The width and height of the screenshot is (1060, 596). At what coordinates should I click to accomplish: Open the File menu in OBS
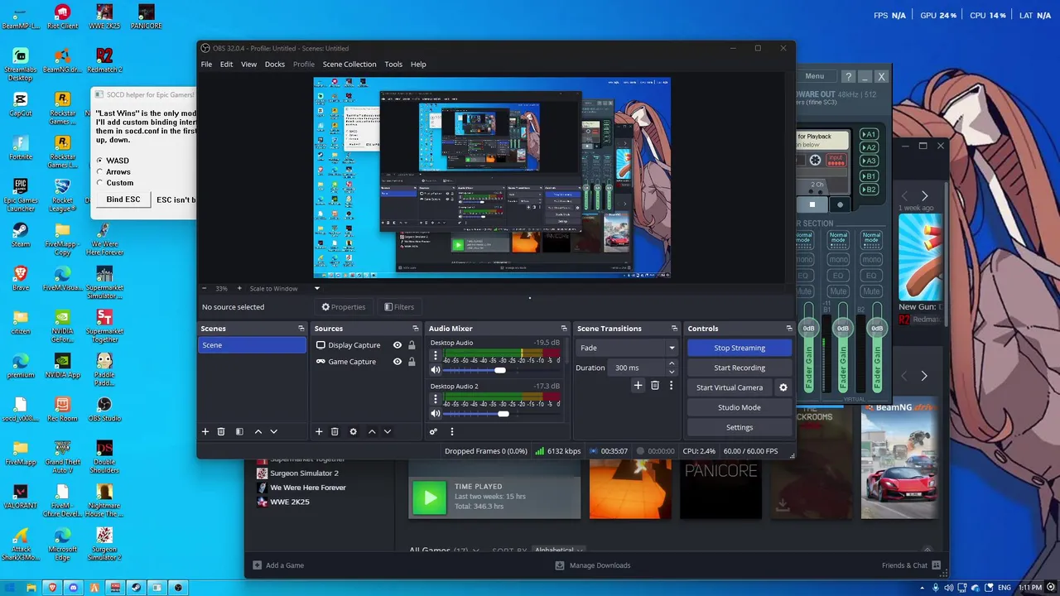(x=206, y=64)
